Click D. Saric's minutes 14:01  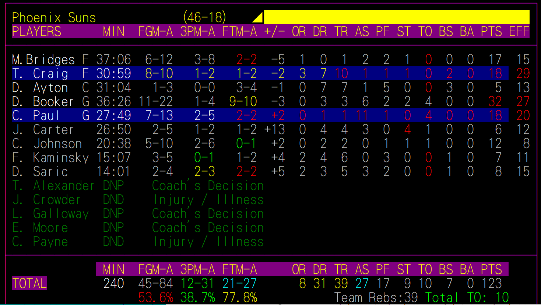coord(114,172)
